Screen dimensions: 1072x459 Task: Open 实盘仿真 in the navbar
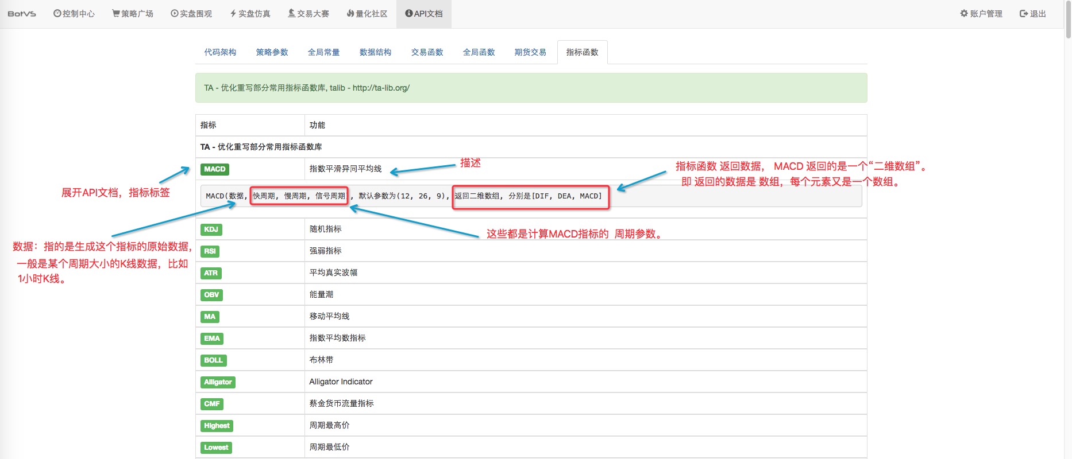click(x=250, y=14)
